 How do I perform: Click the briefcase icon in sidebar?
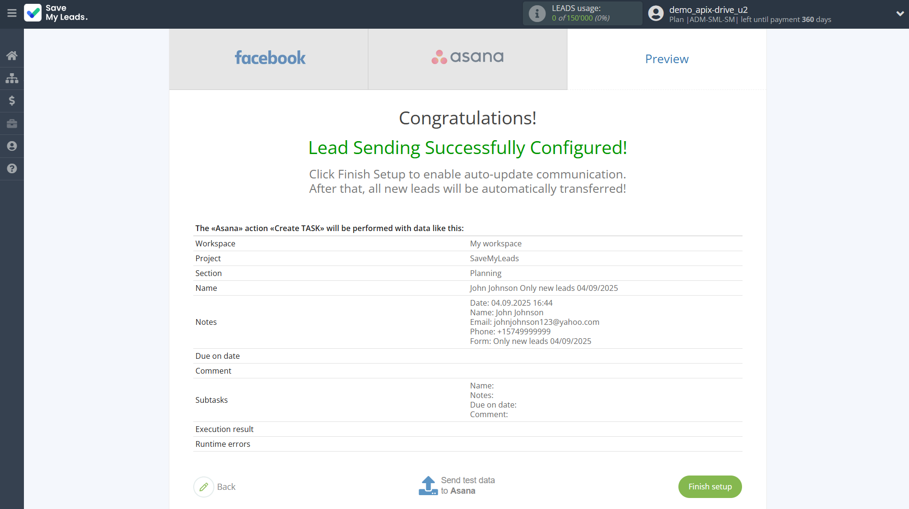(12, 123)
